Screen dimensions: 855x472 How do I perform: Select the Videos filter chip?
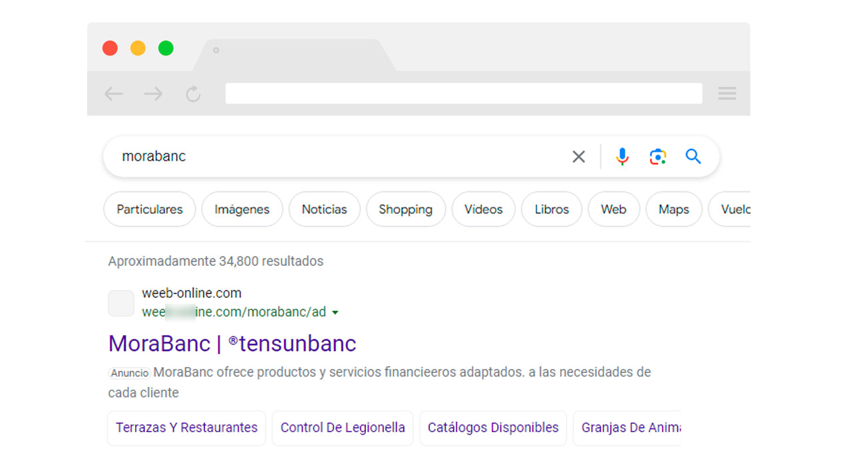[484, 209]
